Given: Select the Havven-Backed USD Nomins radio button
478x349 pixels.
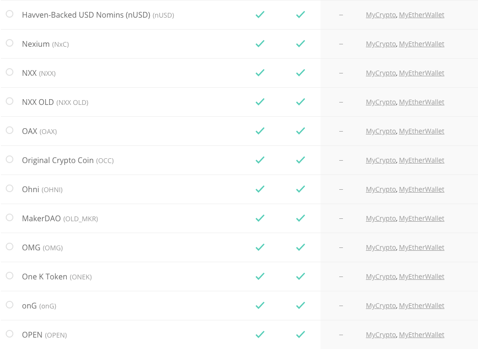Looking at the screenshot, I should click(10, 14).
